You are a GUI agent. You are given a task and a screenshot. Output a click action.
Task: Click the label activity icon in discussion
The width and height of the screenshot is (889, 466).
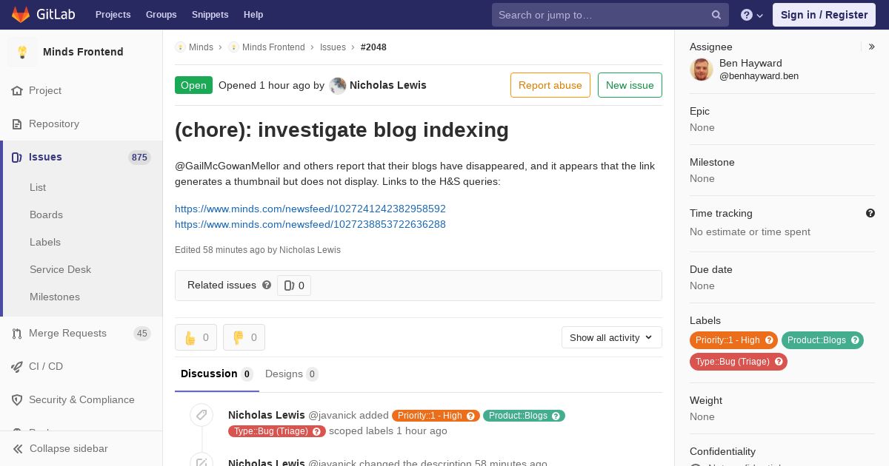[202, 415]
